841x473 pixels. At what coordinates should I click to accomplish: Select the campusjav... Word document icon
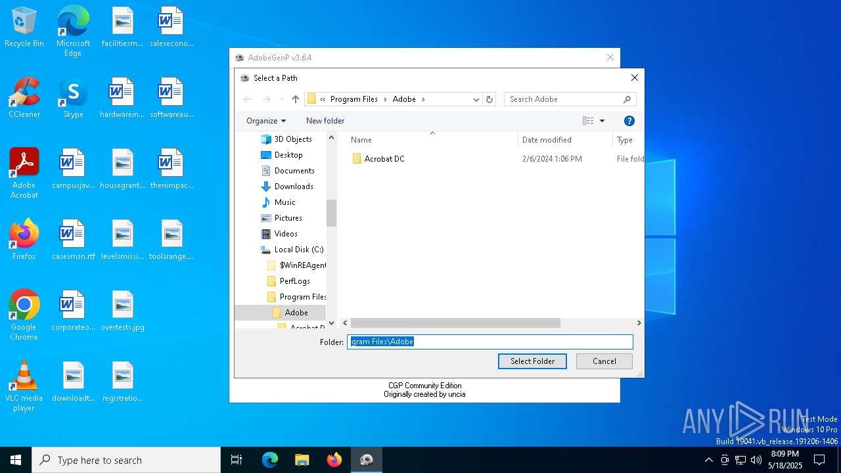point(73,169)
